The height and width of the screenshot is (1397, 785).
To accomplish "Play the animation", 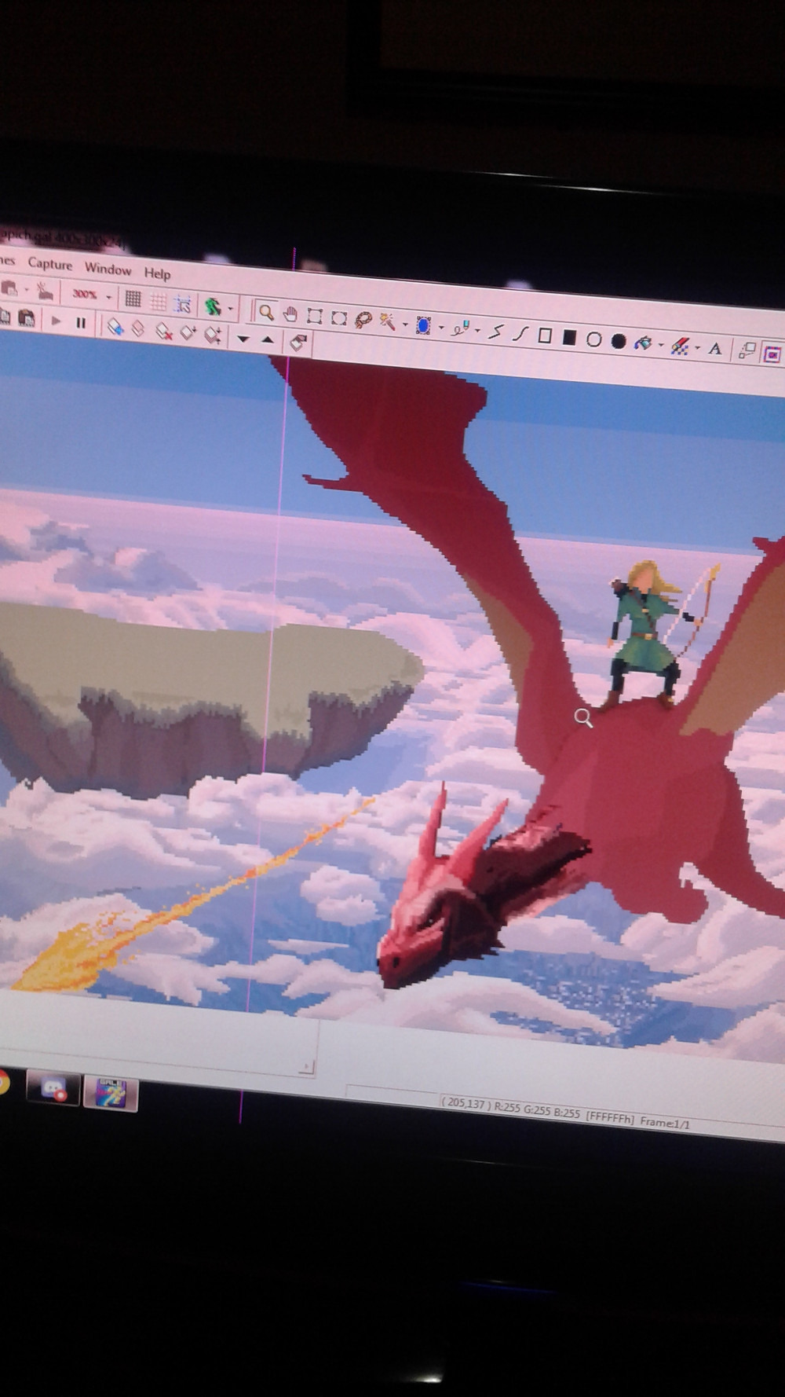I will click(56, 321).
